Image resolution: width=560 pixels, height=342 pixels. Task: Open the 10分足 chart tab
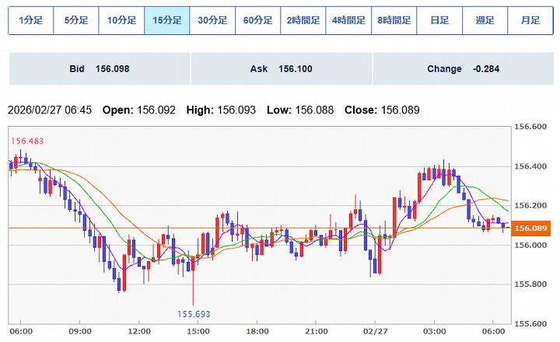122,21
